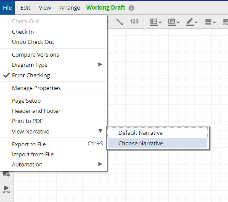Screen dimensions: 228x202
Task: Select the connector line tool icon
Action: tap(119, 22)
